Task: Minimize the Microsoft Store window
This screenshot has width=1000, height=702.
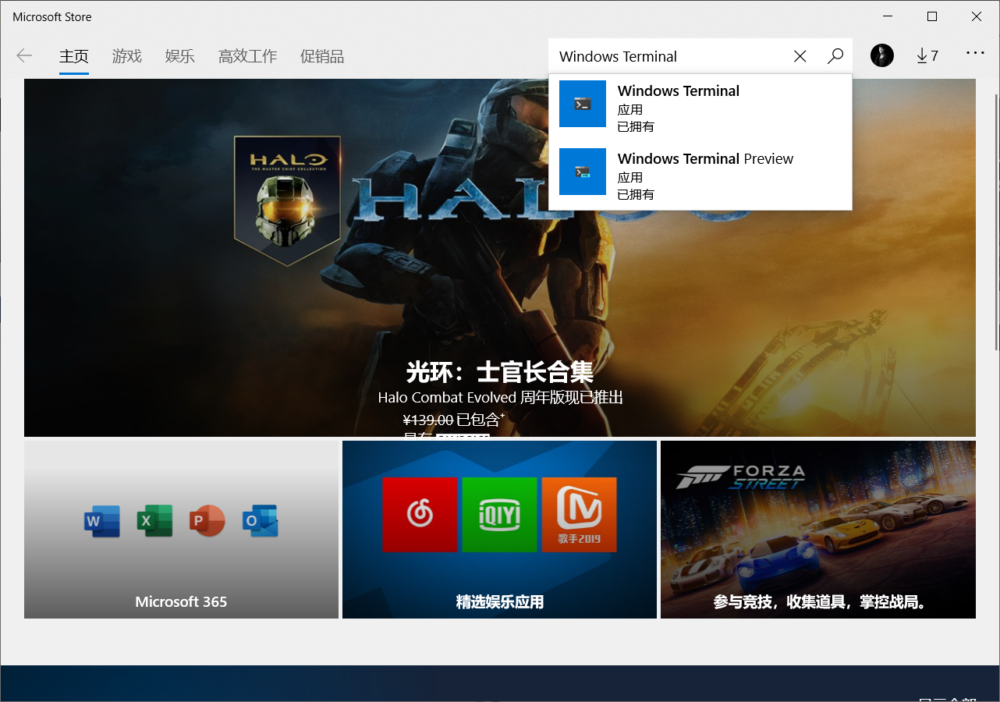Action: (x=888, y=16)
